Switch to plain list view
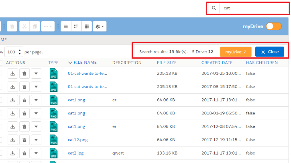The image size is (291, 163). point(66,26)
